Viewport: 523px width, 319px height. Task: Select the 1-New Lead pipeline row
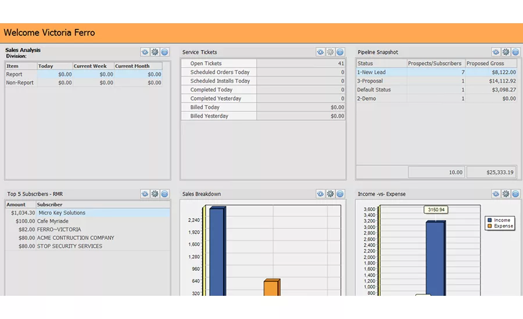(x=436, y=72)
